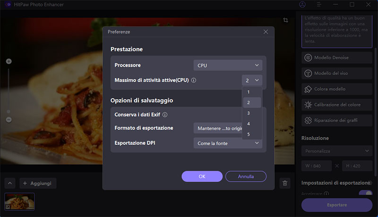378x217 pixels.
Task: Select Modello Denoise
Action: (x=337, y=58)
